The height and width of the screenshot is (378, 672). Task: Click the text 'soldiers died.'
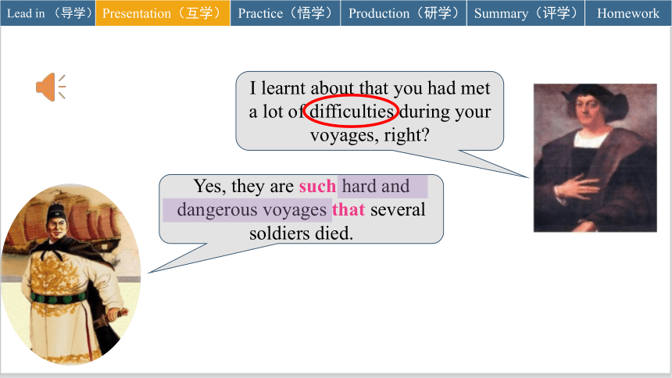(301, 234)
